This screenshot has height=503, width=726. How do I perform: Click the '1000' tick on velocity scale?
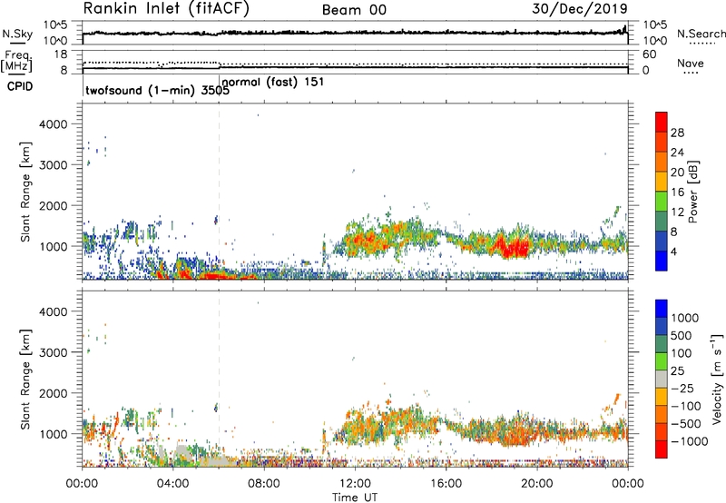point(685,318)
